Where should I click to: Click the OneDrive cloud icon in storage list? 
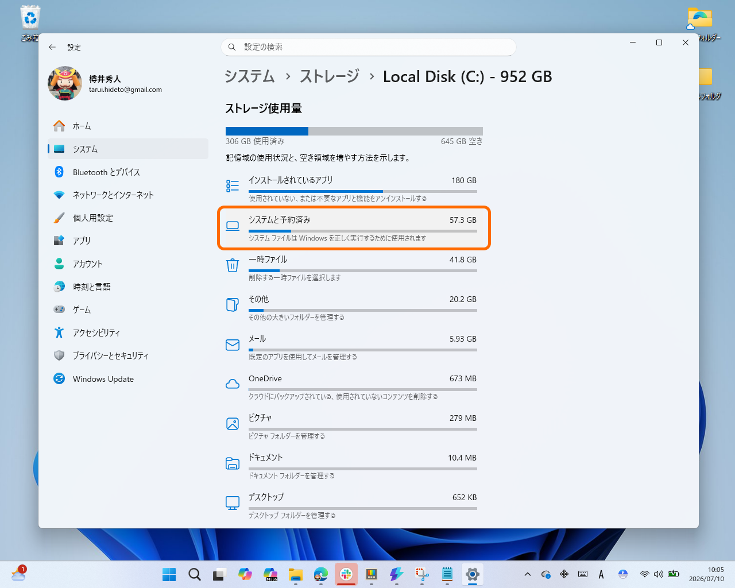point(233,384)
